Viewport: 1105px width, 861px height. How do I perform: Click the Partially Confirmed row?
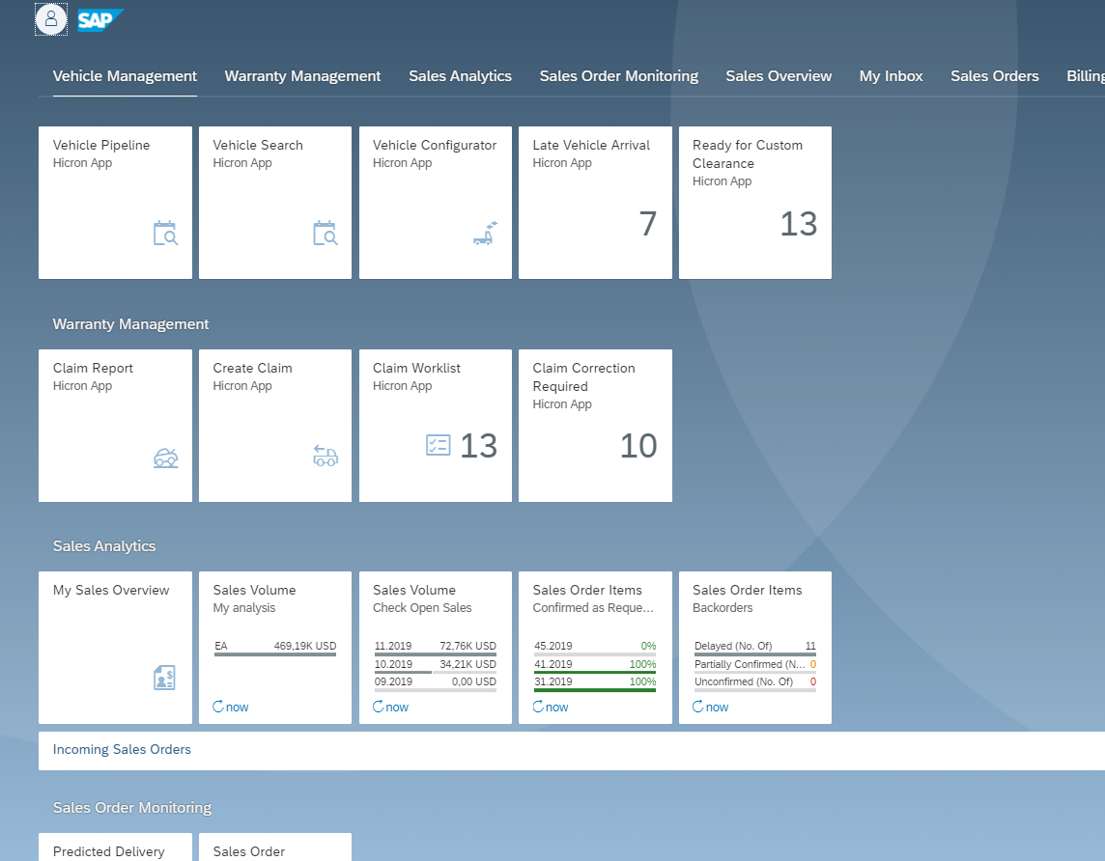(755, 666)
